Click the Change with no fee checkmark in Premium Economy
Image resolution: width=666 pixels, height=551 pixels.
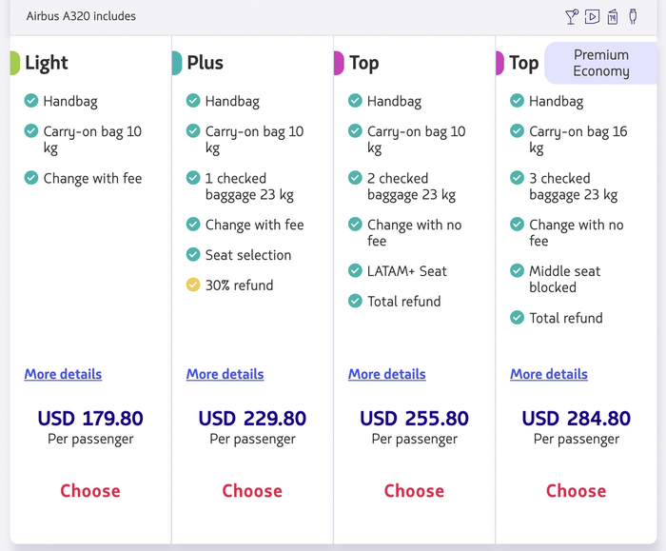[x=517, y=224]
